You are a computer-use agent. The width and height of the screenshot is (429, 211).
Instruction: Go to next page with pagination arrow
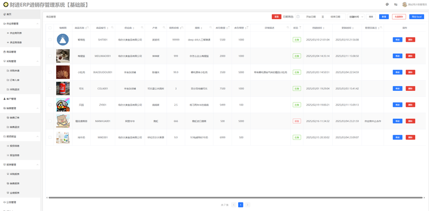(x=247, y=205)
